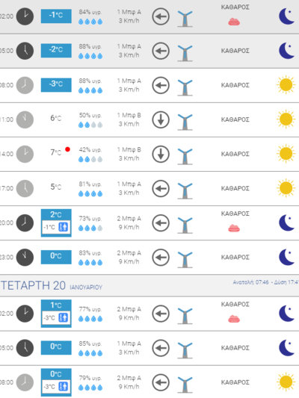299x398 pixels.
Task: Select the moon icon in the 23:00 row
Action: pyautogui.click(x=287, y=257)
